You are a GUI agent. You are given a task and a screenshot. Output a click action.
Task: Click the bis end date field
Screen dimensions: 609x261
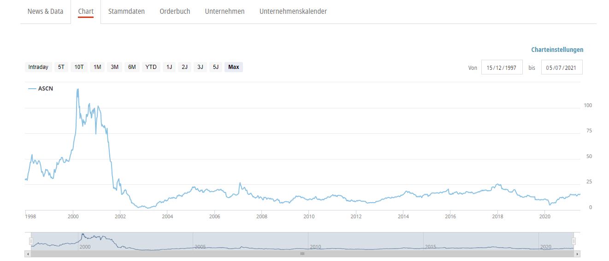pyautogui.click(x=562, y=68)
